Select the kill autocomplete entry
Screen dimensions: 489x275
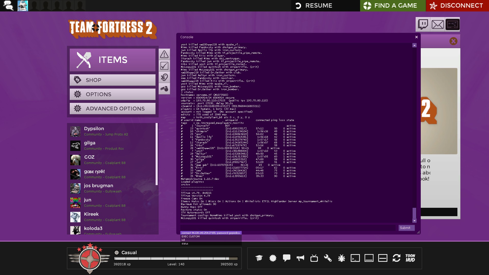click(x=211, y=240)
